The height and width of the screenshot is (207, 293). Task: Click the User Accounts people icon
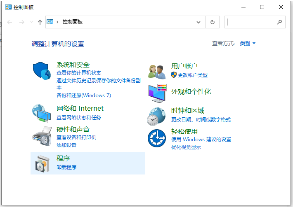[x=157, y=72]
